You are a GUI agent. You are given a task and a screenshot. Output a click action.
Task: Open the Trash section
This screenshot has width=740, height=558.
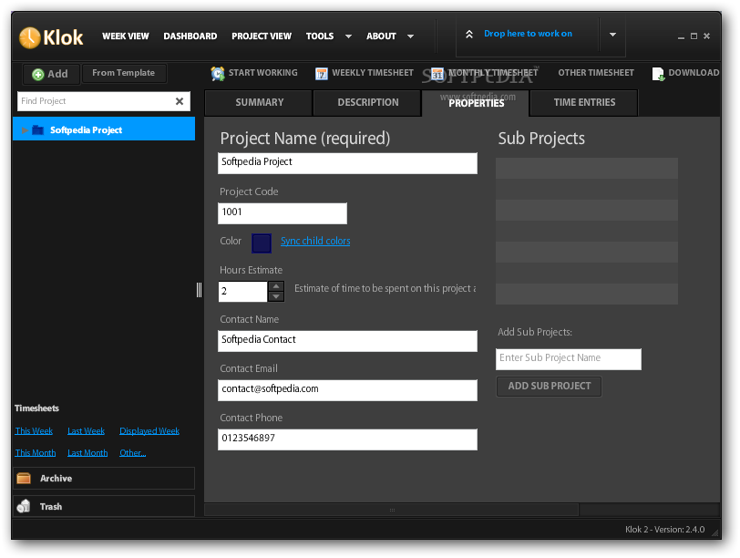point(104,506)
